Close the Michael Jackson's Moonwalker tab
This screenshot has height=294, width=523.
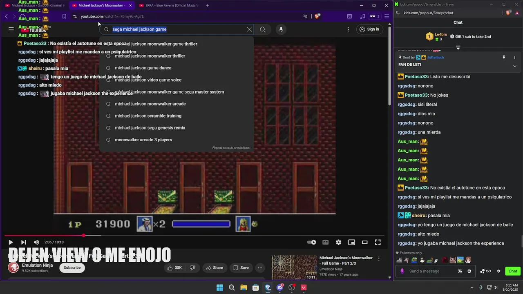tap(130, 5)
